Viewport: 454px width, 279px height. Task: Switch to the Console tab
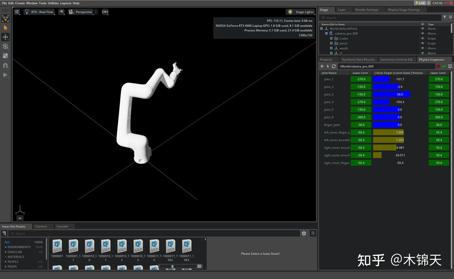[x=62, y=226]
